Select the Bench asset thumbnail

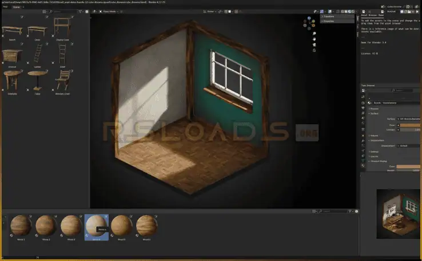coord(12,30)
